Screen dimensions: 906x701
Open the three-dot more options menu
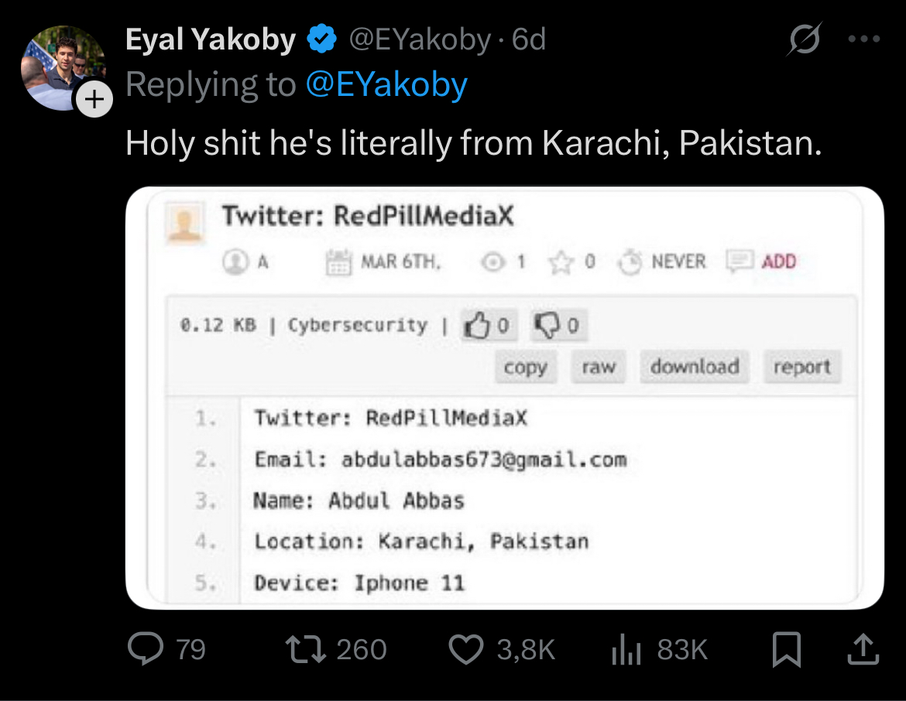coord(864,39)
